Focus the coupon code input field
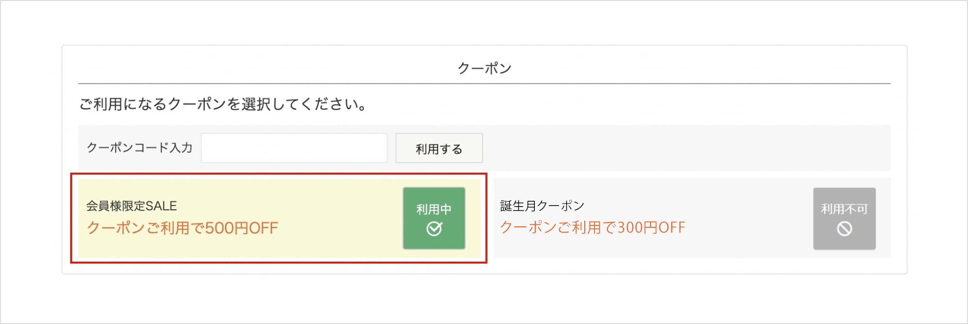 tap(294, 148)
